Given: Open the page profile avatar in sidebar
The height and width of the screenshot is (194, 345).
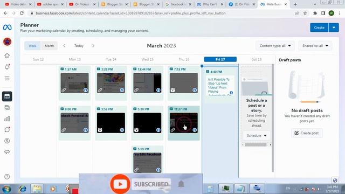Looking at the screenshot, I should (x=7, y=41).
